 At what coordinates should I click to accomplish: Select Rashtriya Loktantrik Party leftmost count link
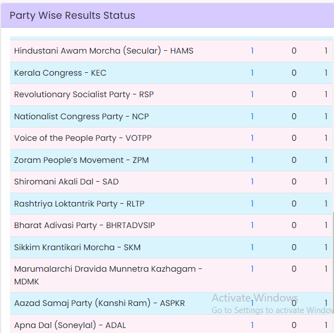coord(252,204)
